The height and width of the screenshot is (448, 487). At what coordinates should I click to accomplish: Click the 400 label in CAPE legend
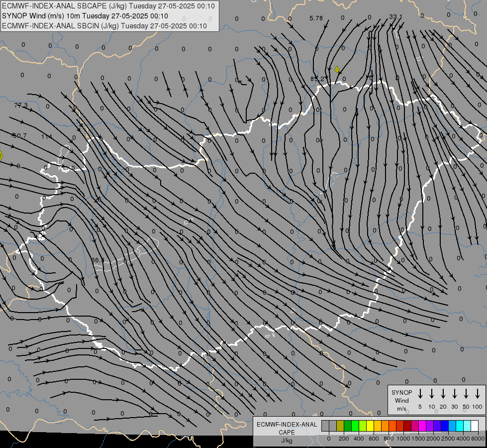(359, 439)
